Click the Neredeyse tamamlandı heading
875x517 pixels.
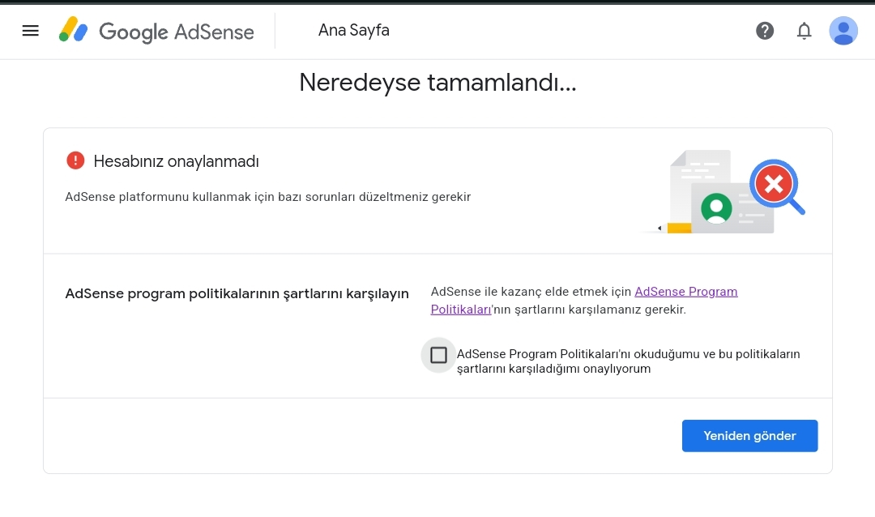(x=437, y=83)
